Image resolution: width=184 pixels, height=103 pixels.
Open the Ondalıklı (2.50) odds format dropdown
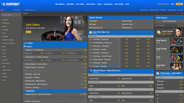[x=30, y=10]
